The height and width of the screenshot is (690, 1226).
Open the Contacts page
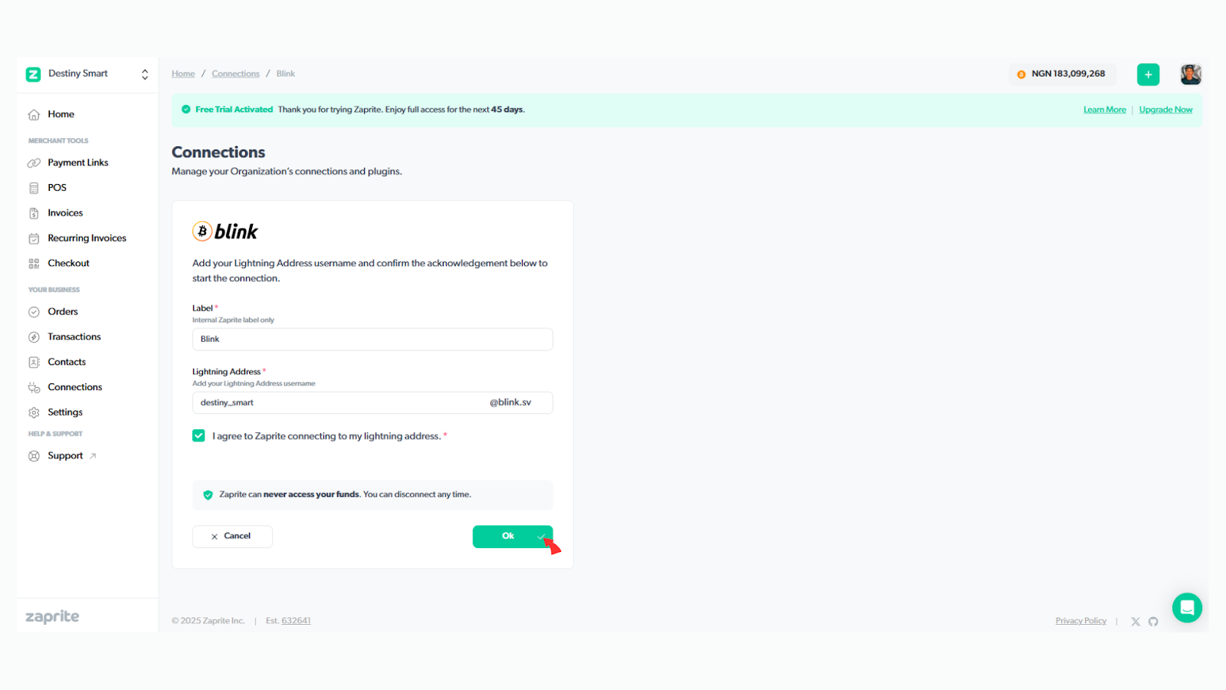tap(67, 362)
